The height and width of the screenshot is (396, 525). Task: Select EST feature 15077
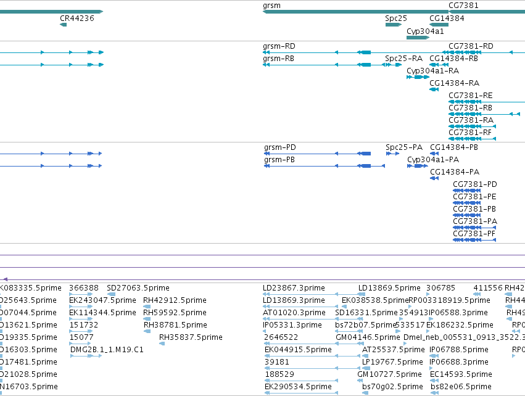pos(81,337)
